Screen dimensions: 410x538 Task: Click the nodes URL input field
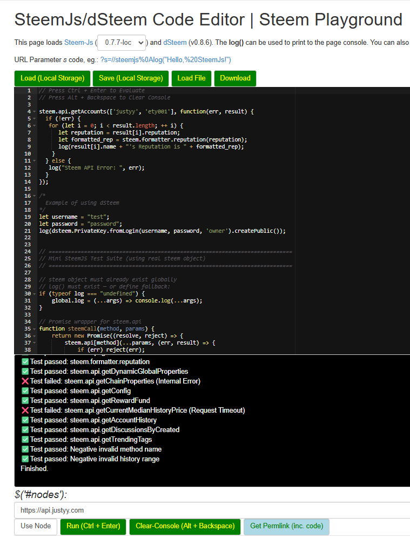point(212,510)
